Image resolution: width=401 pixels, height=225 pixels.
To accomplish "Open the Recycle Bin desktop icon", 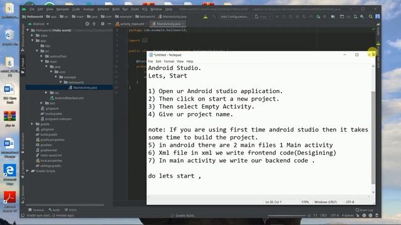I will [10, 37].
